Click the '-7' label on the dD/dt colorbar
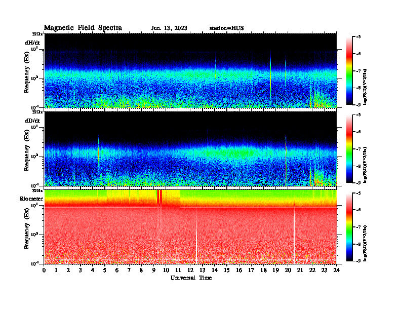This screenshot has height=310, width=401. (357, 148)
